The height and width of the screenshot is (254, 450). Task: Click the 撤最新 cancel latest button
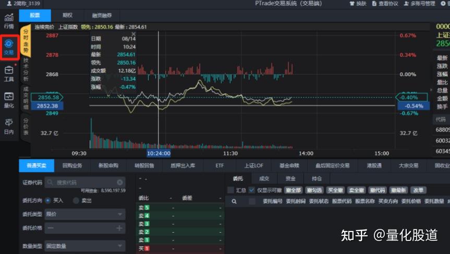[x=398, y=190]
